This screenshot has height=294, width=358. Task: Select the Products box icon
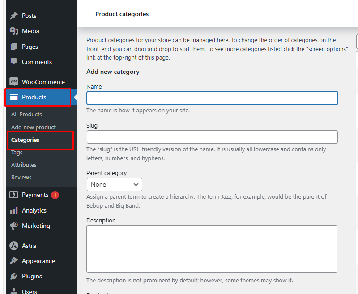13,97
